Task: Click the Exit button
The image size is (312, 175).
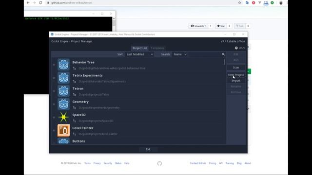Action: click(148, 149)
